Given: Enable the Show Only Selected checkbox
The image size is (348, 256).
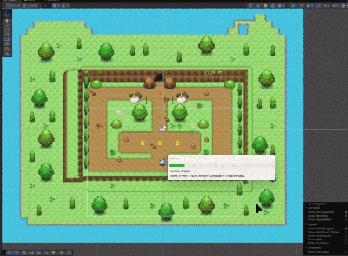Looking at the screenshot, I should pos(346,212).
